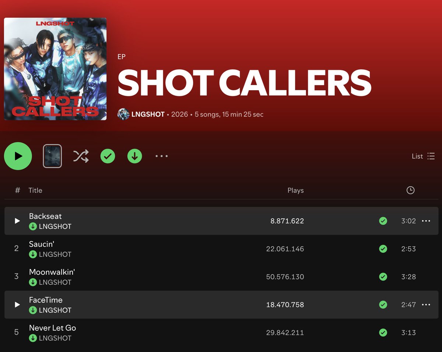Click the EP download arrow button
This screenshot has width=442, height=352.
[135, 156]
